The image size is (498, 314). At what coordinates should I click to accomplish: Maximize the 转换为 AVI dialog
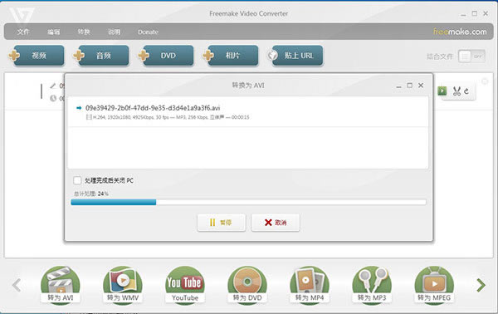410,86
